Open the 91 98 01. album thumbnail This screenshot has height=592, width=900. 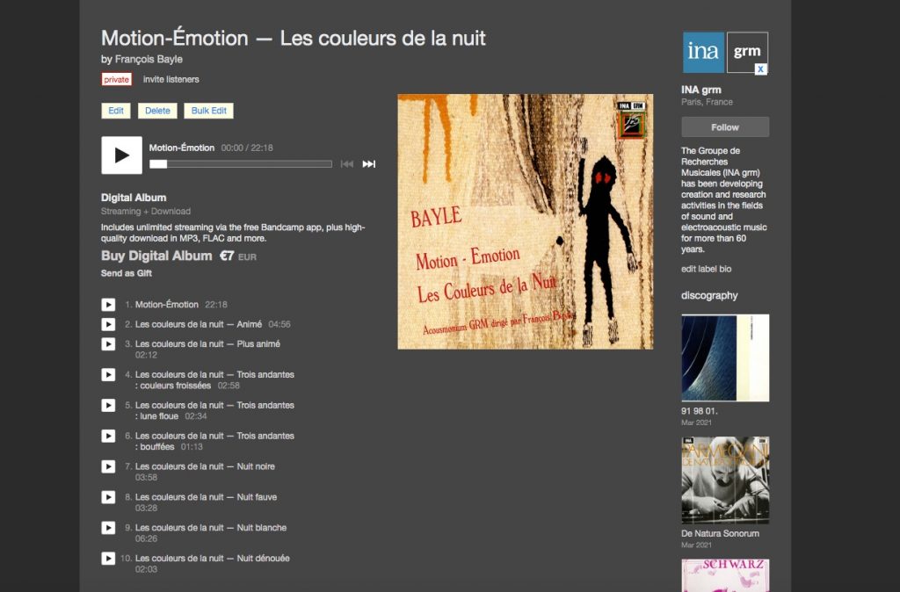[725, 358]
